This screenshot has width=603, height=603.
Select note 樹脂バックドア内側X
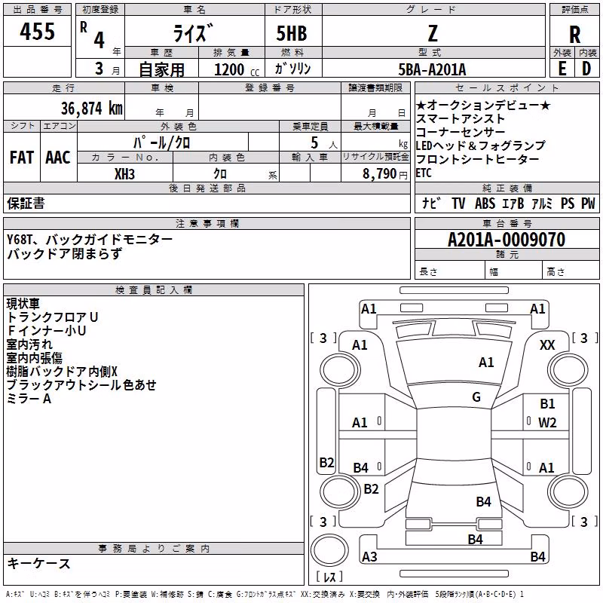[x=62, y=371]
